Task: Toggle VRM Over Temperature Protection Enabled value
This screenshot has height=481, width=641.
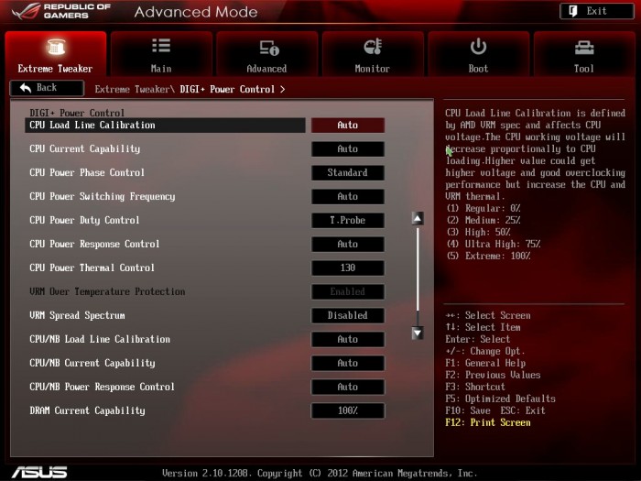Action: 347,292
